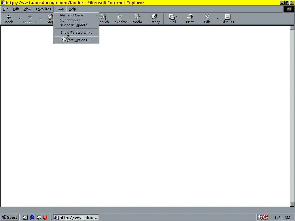Click the greyed-out Forward toolbar button
Image resolution: width=295 pixels, height=221 pixels.
30,19
